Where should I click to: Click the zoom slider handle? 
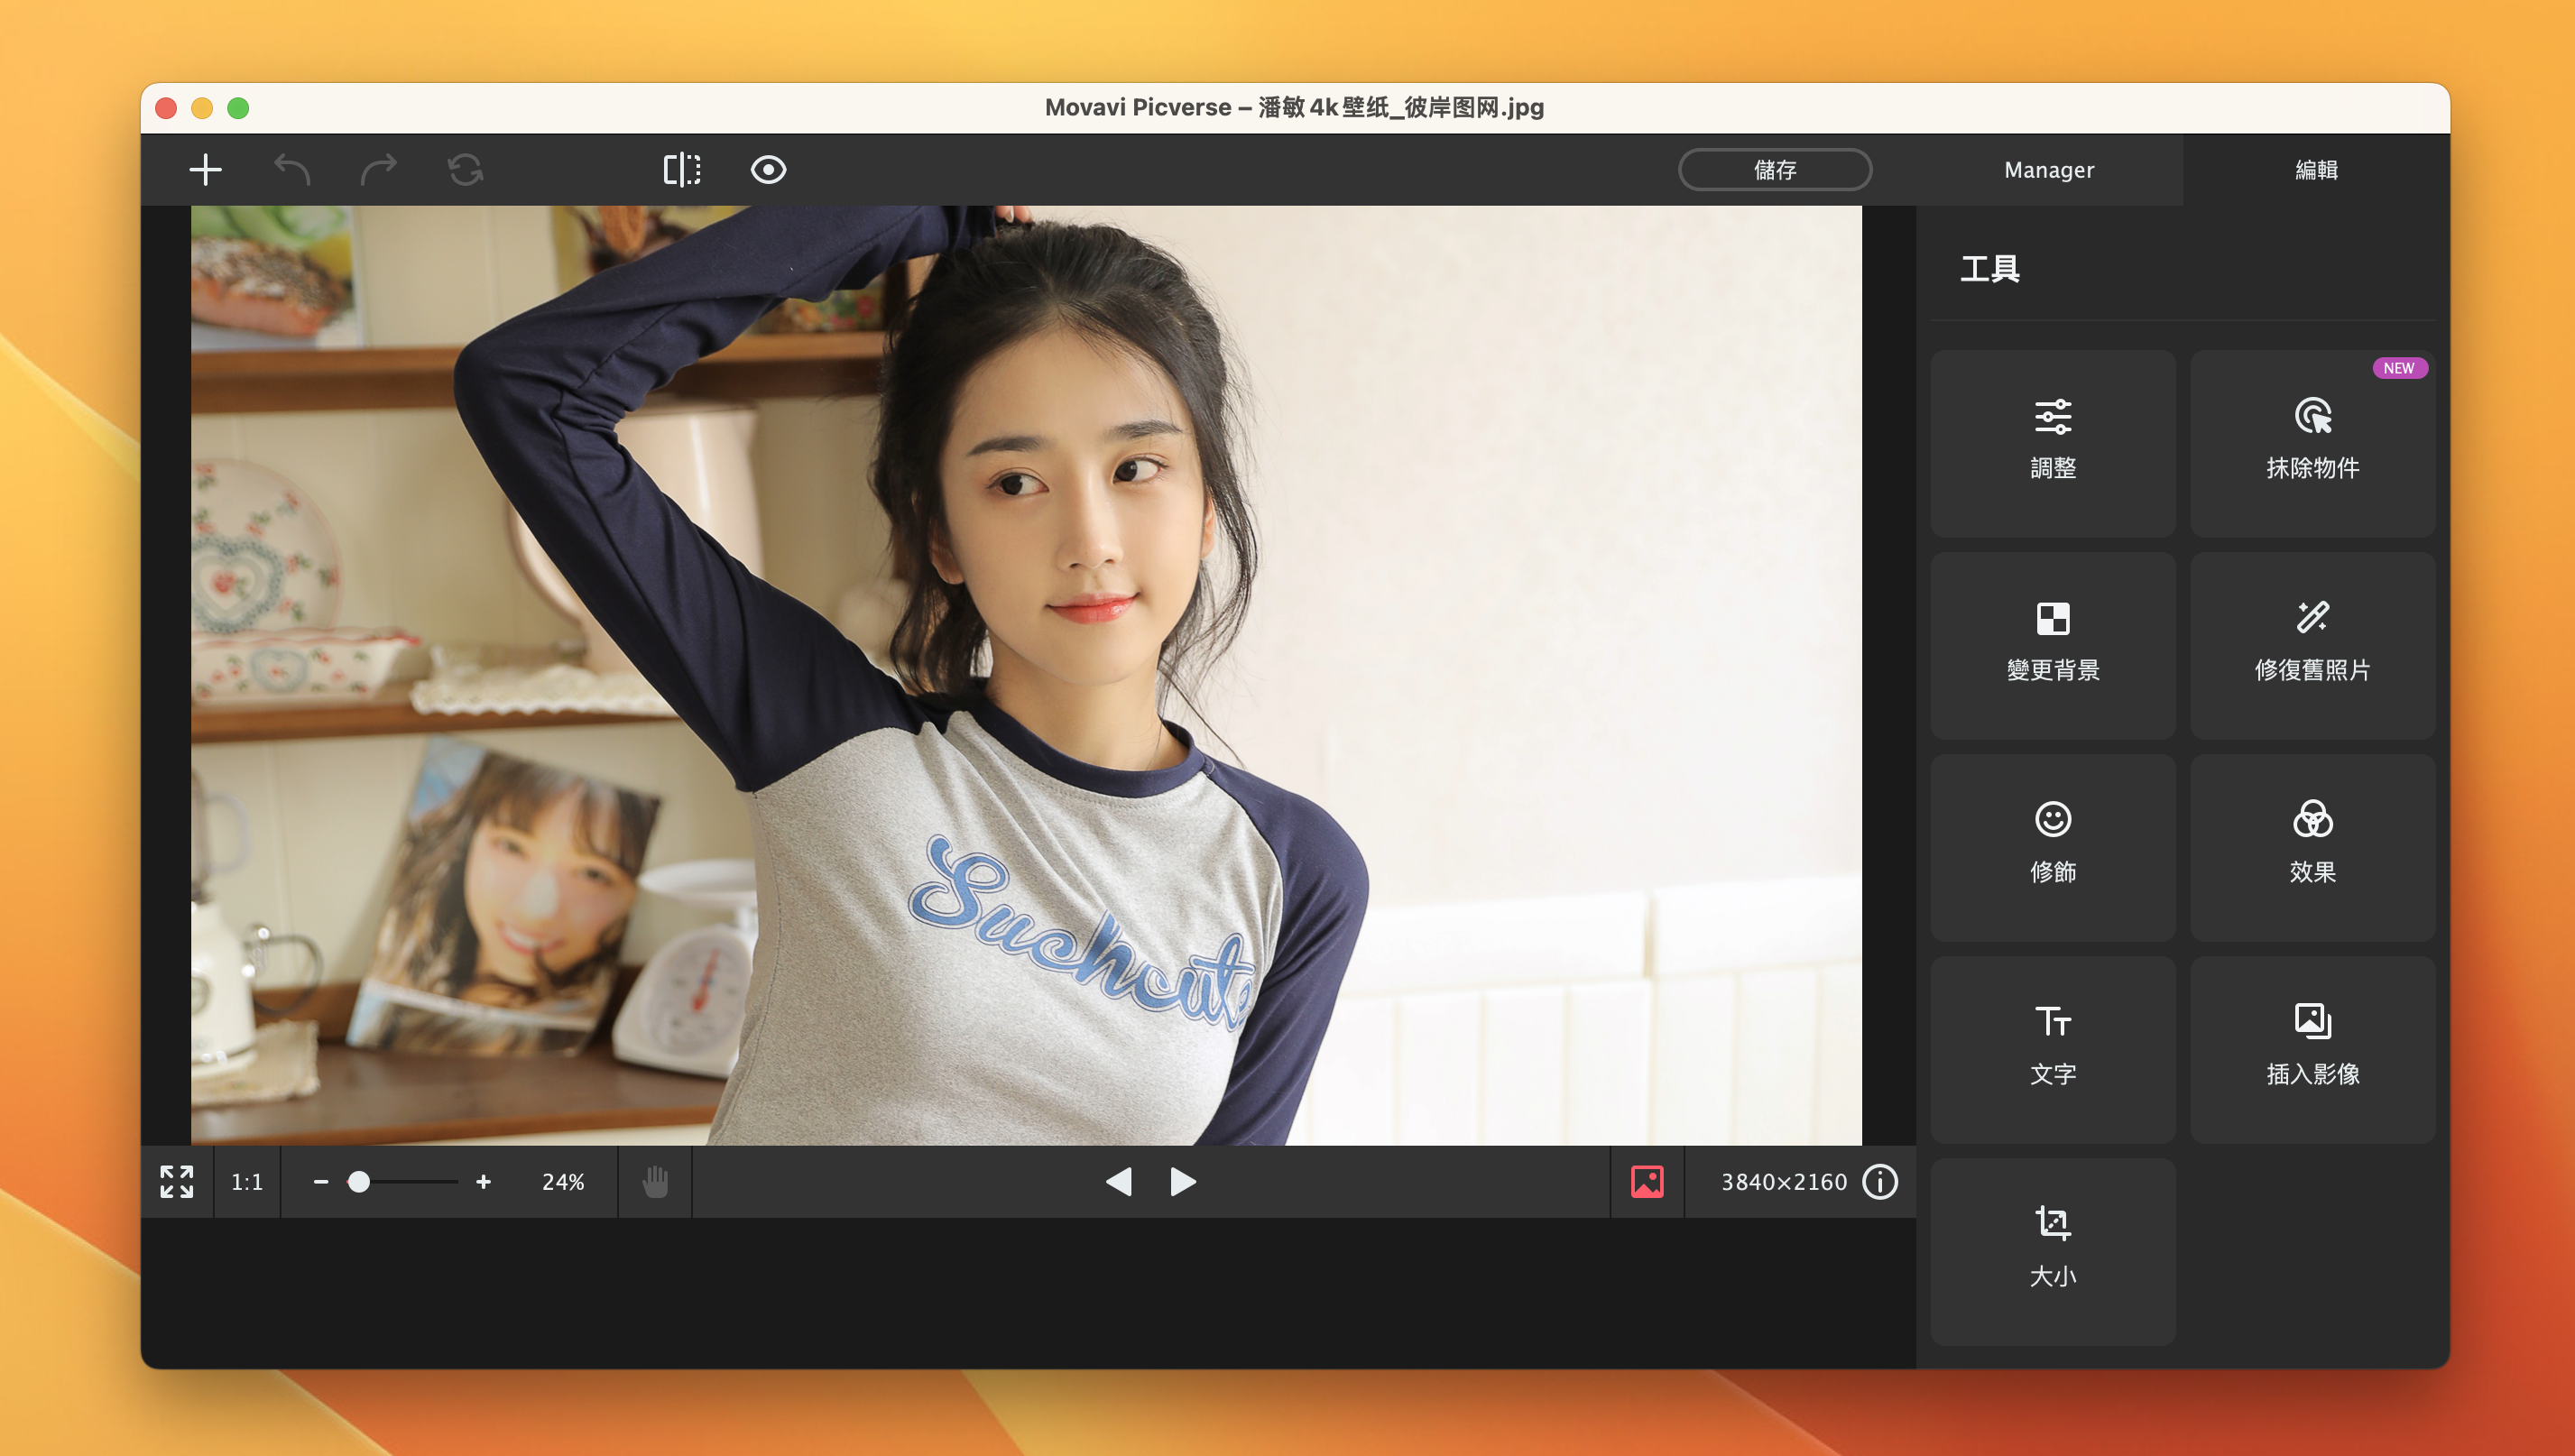[359, 1182]
